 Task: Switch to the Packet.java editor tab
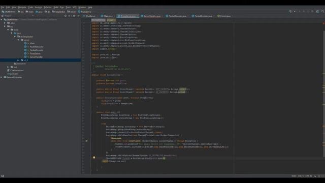[x=225, y=16]
